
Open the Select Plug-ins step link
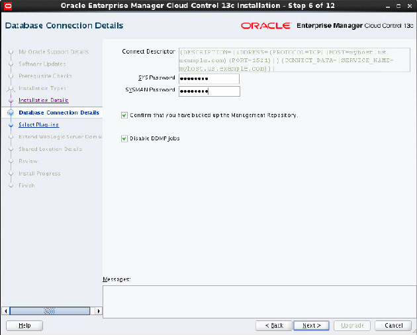click(39, 124)
